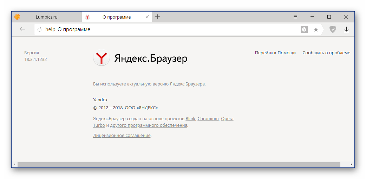This screenshot has width=366, height=179.
Task: Open the Chromium project link
Action: coord(208,119)
